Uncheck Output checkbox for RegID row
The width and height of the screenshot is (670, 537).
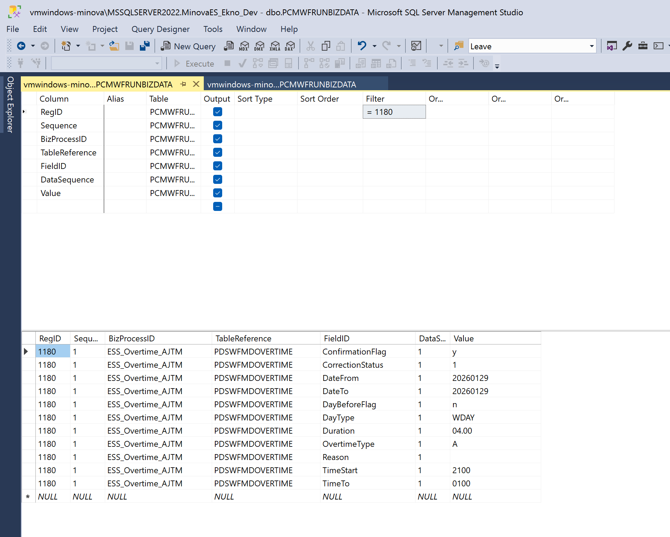tap(218, 112)
